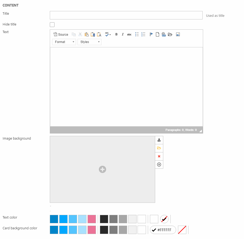Select medium light blue Text color swatch
Screen dimensions: 244x239
click(73, 219)
